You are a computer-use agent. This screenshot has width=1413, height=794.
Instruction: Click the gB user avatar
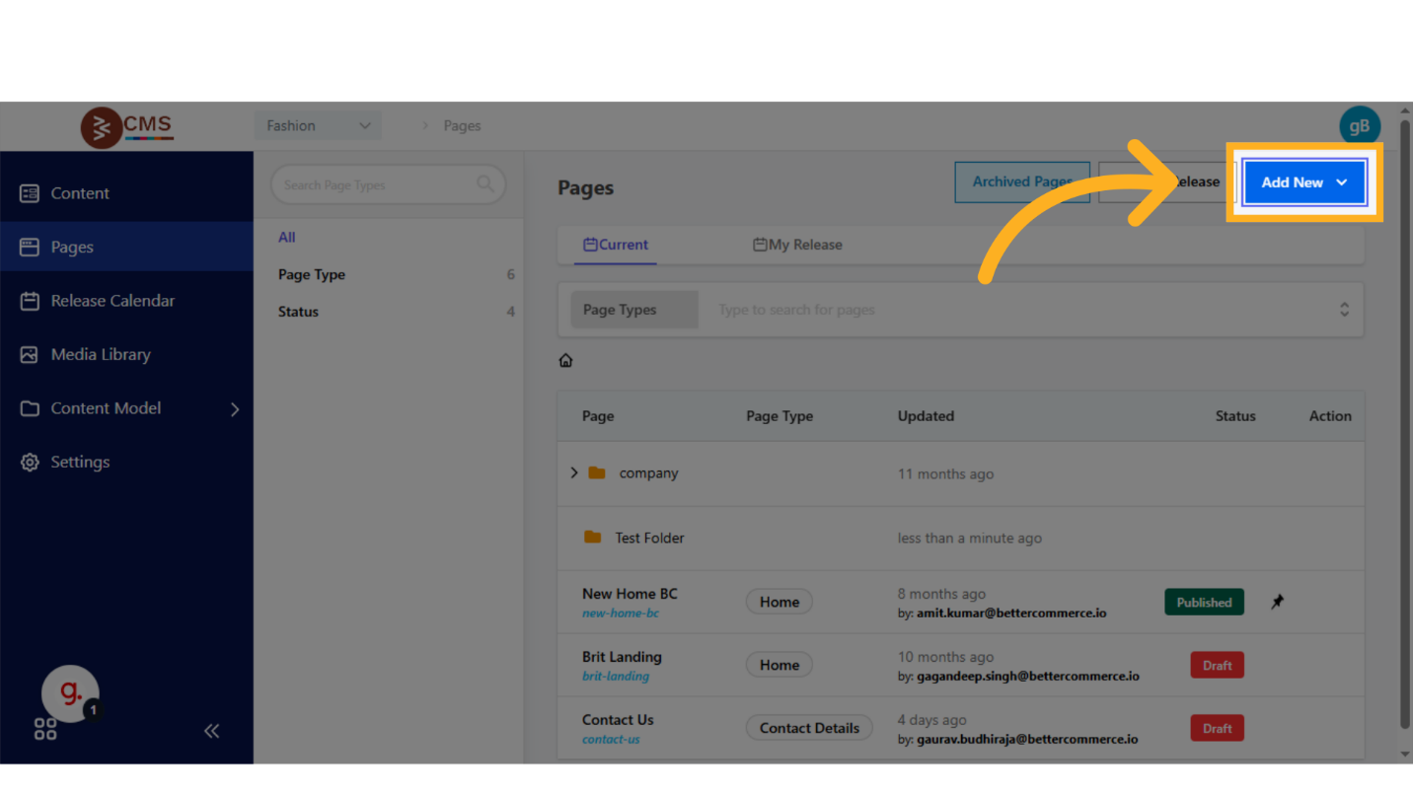1359,126
